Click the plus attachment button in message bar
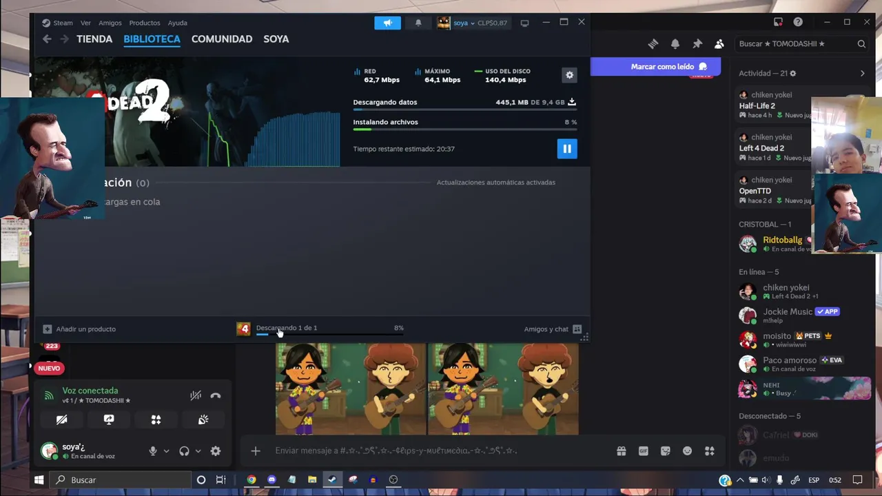Image resolution: width=882 pixels, height=496 pixels. [256, 451]
